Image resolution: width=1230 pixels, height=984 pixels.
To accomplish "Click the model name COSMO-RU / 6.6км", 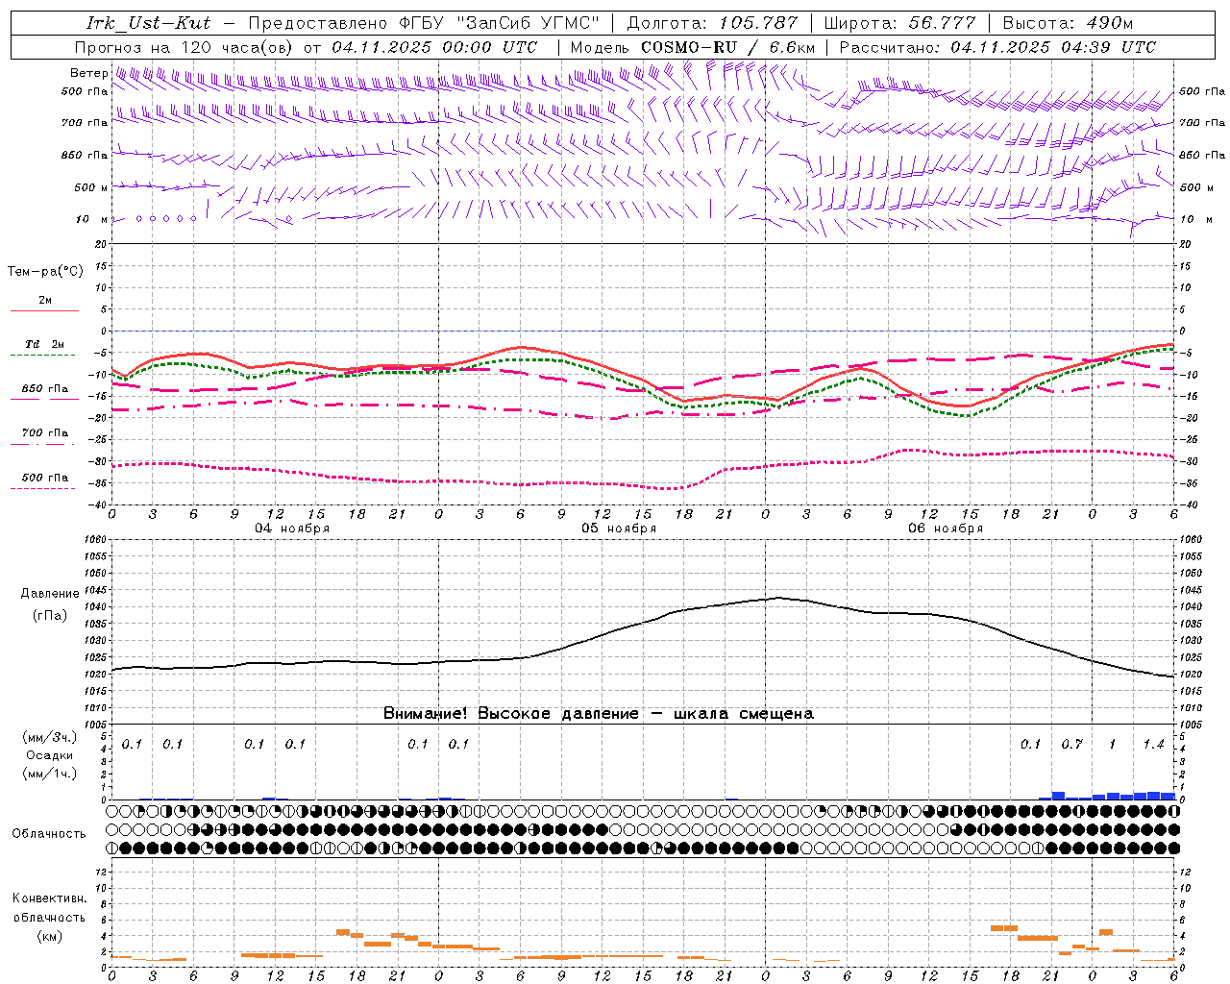I will (728, 47).
